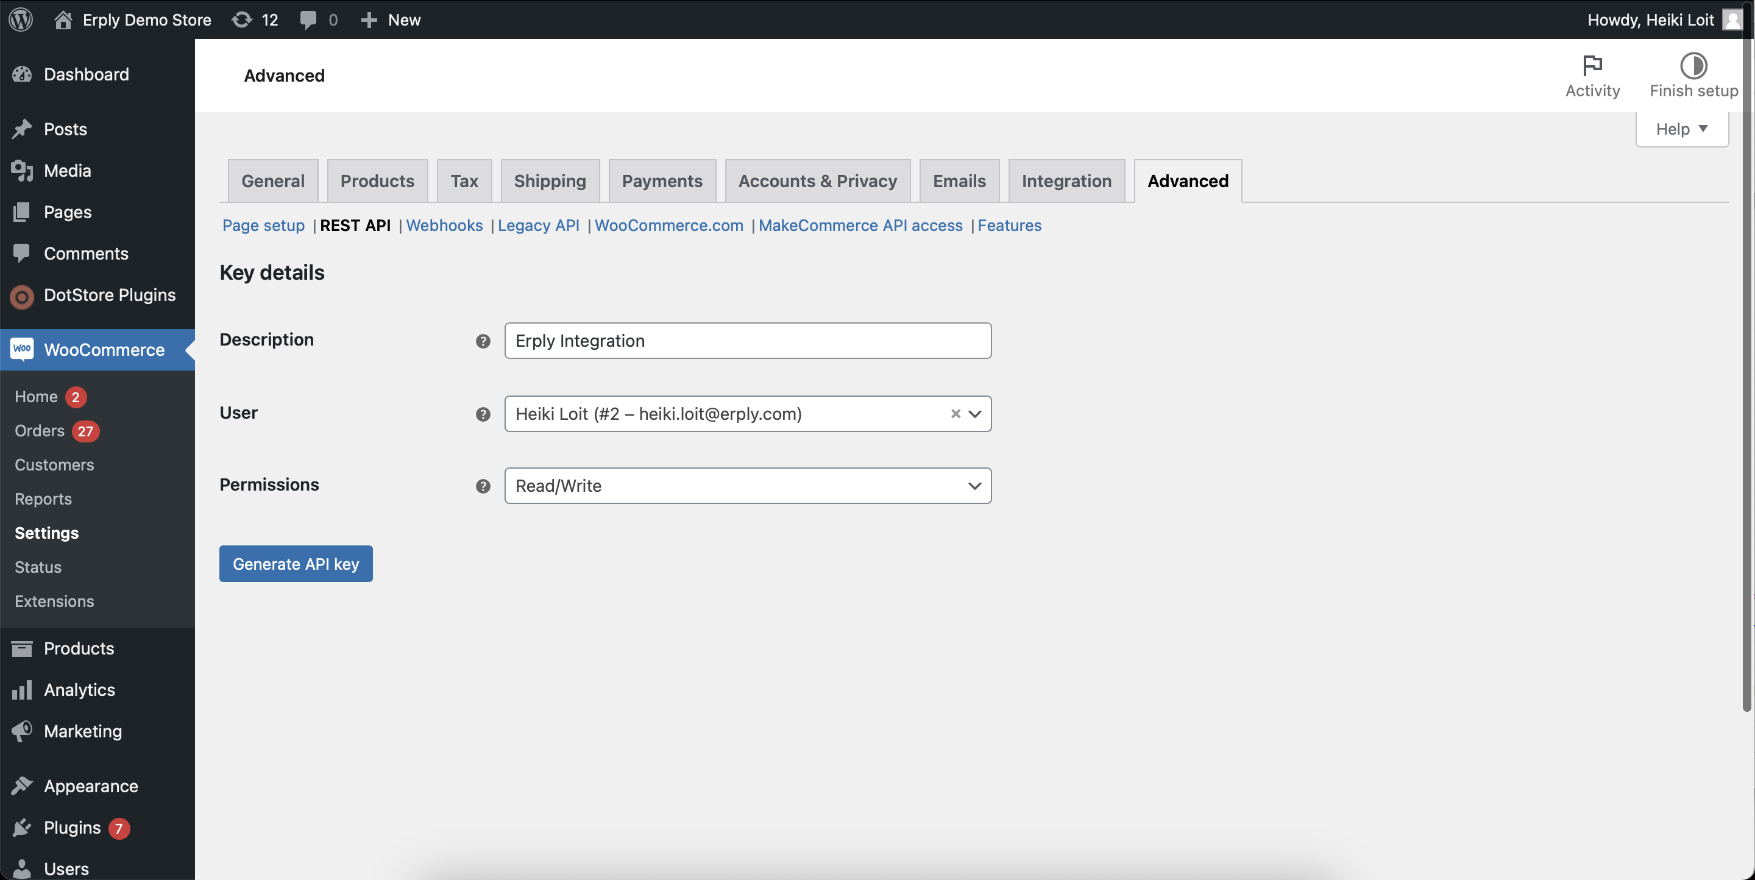Screen dimensions: 1755x880
Task: Open the Customers submenu item
Action: click(x=54, y=464)
